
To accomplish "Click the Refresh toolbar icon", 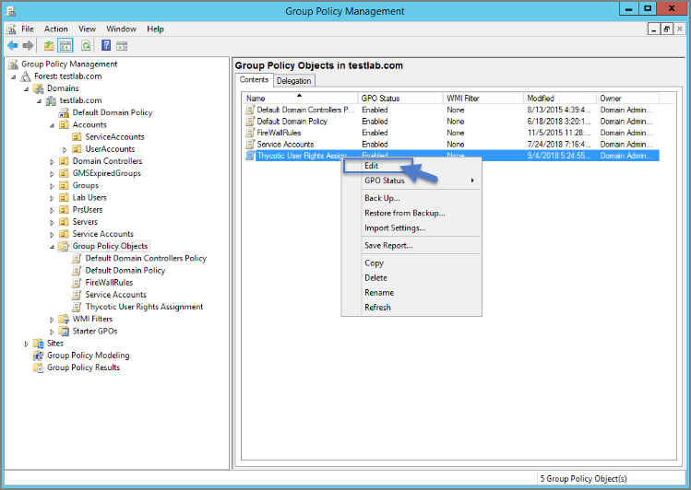I will coord(86,45).
